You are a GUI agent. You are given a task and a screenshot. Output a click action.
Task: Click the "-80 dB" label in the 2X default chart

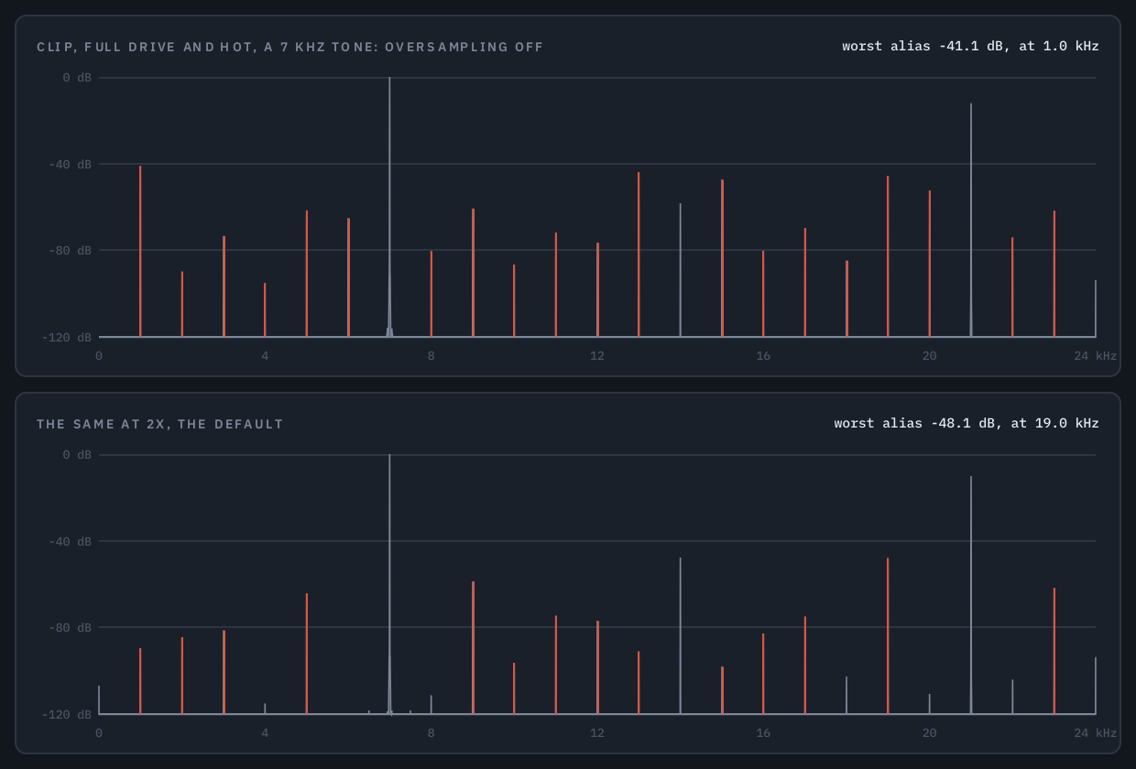coord(71,628)
